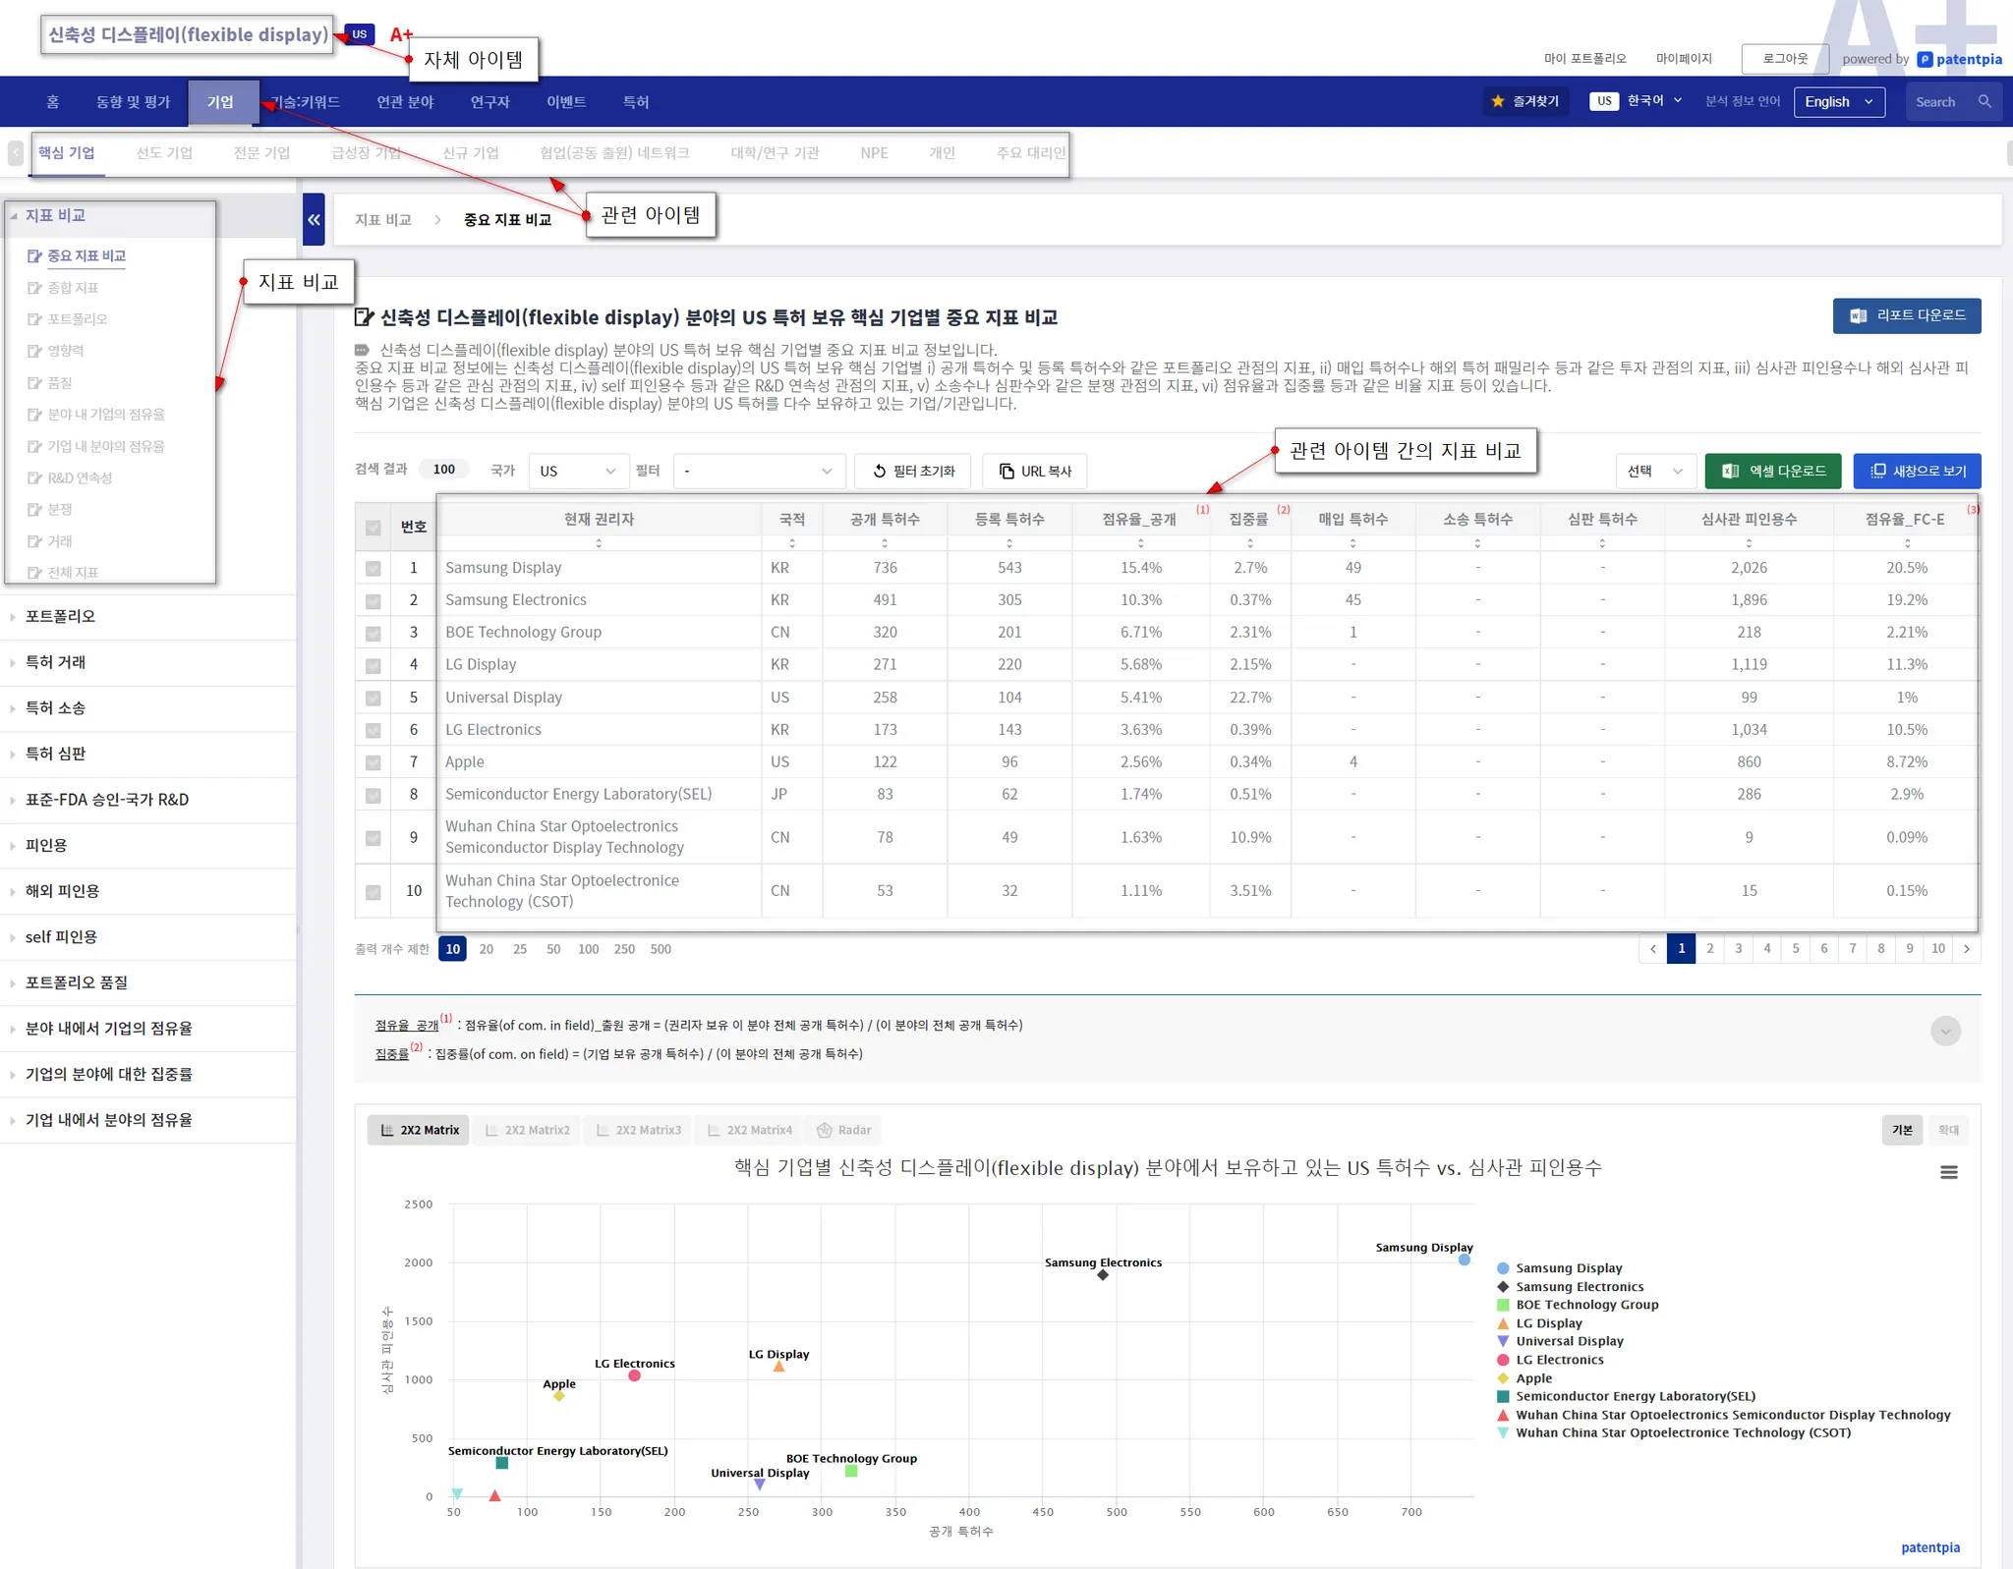Image resolution: width=2013 pixels, height=1569 pixels.
Task: Switch to the Radar chart tab
Action: pyautogui.click(x=844, y=1130)
